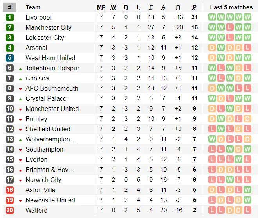The height and width of the screenshot is (218, 258).
Task: Open the Leicester City team link
Action: tap(45, 38)
